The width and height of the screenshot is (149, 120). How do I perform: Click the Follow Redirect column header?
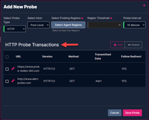click(131, 57)
